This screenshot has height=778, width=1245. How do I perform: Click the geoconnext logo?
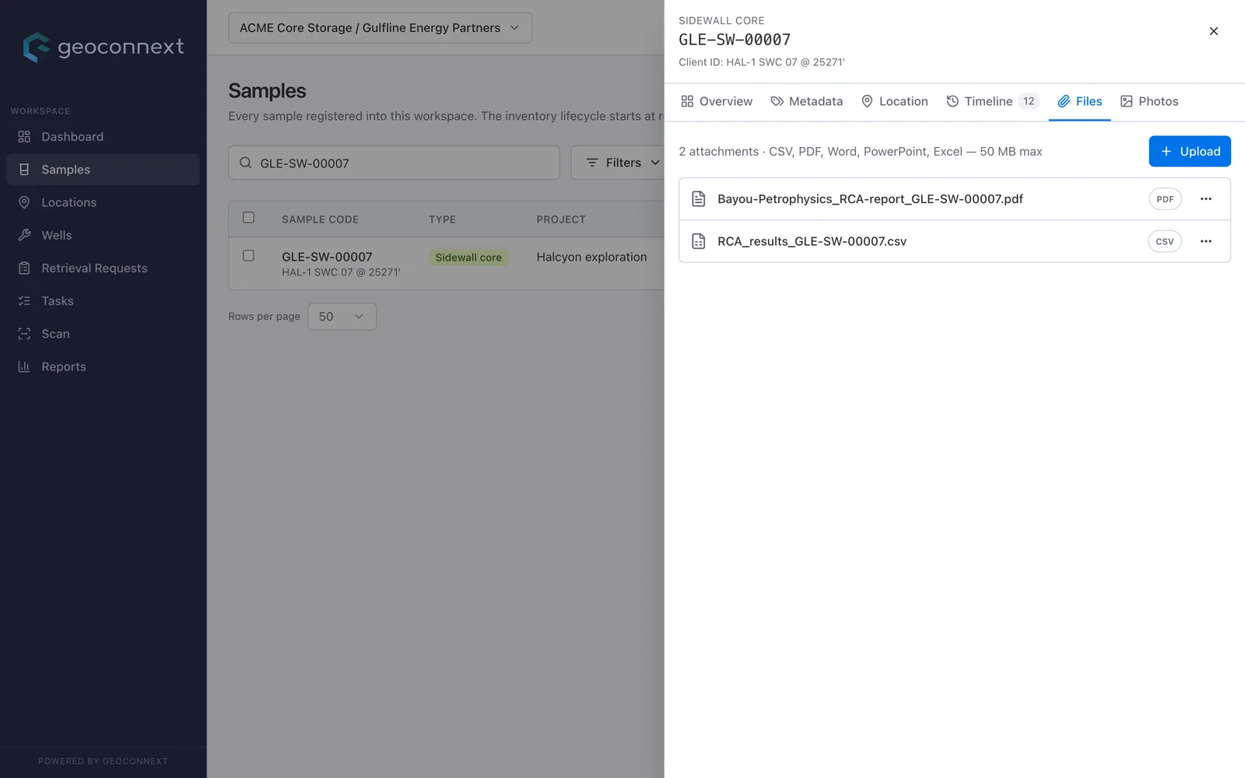(103, 47)
